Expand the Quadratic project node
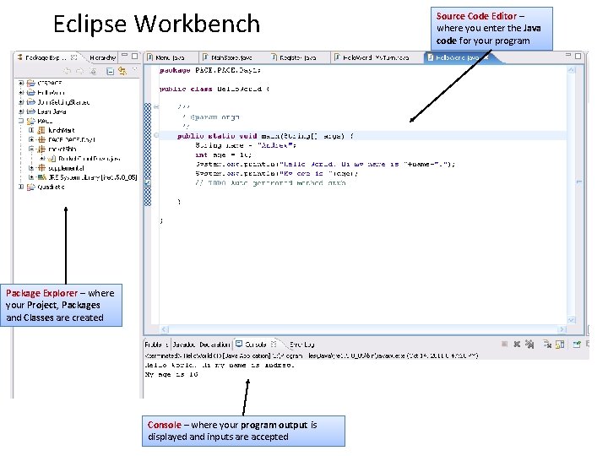The width and height of the screenshot is (608, 456). [x=21, y=187]
